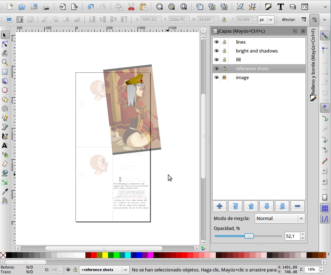Select the Text tool in toolbox
Image resolution: width=331 pixels, height=275 pixels.
click(5, 145)
